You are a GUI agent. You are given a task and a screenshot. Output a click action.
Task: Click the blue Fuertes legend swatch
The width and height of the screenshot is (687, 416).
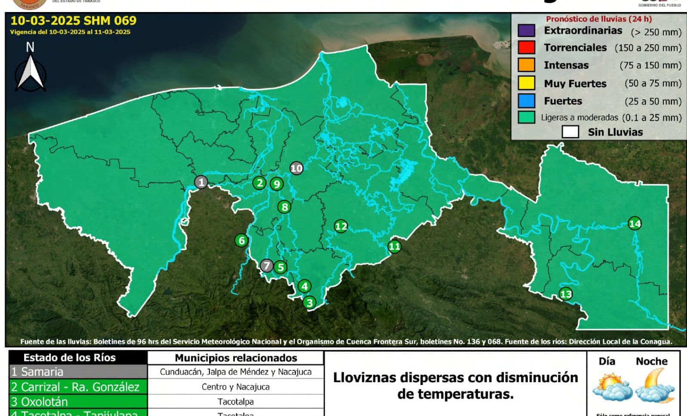coord(527,101)
